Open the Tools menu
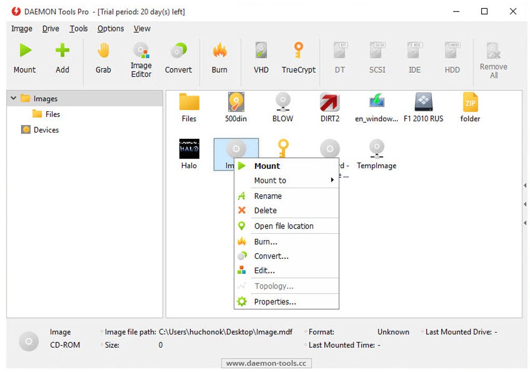The image size is (530, 372). tap(78, 29)
